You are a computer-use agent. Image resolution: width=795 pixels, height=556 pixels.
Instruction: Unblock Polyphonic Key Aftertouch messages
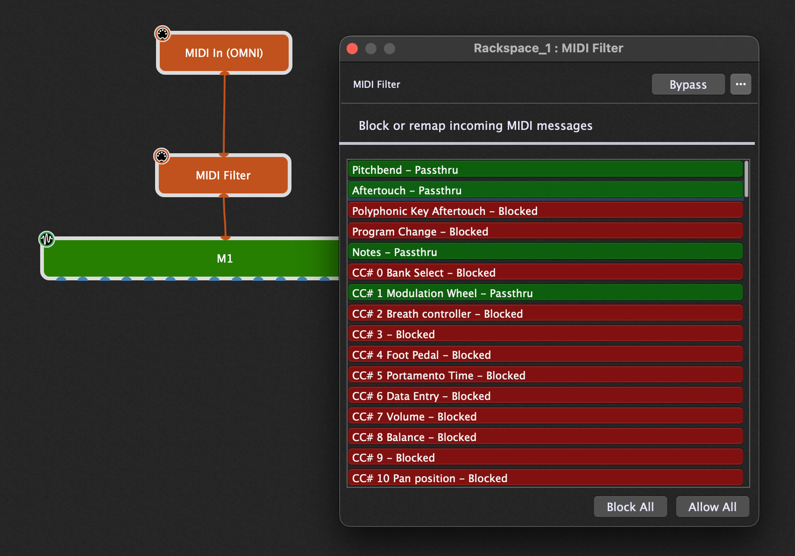point(545,211)
